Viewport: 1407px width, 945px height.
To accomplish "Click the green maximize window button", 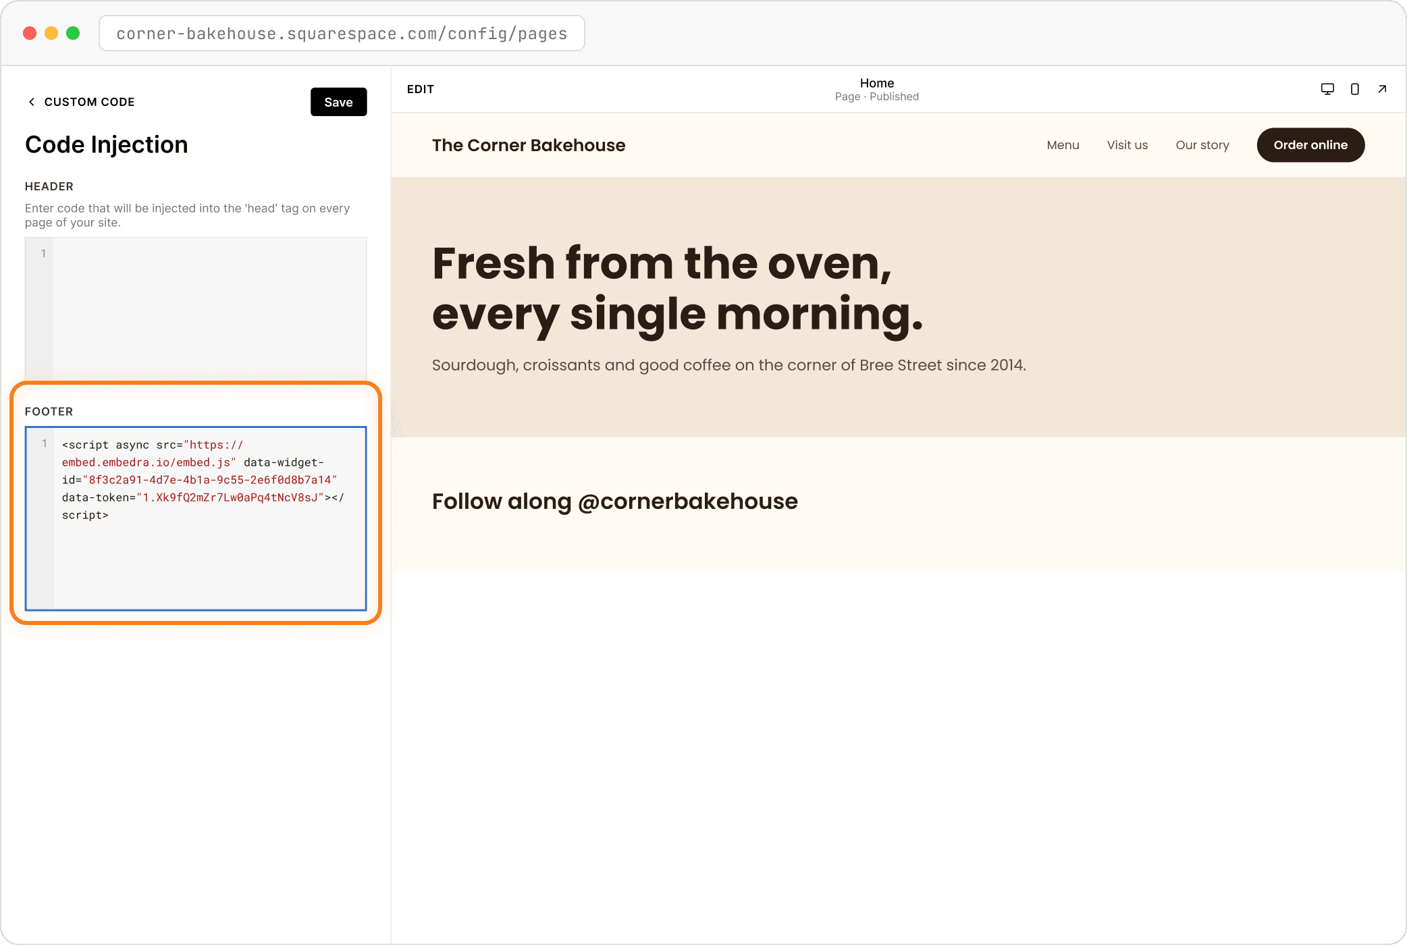I will (73, 33).
